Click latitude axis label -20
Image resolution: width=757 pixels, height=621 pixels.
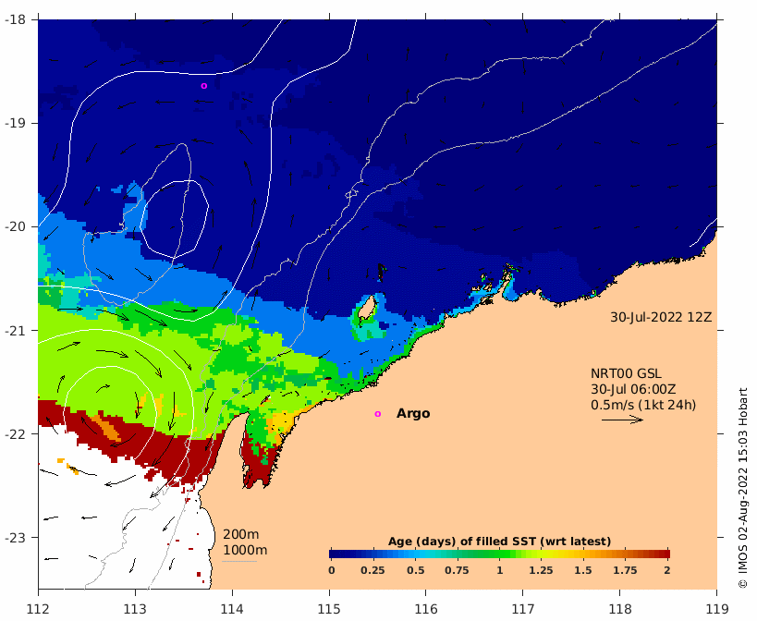(14, 226)
